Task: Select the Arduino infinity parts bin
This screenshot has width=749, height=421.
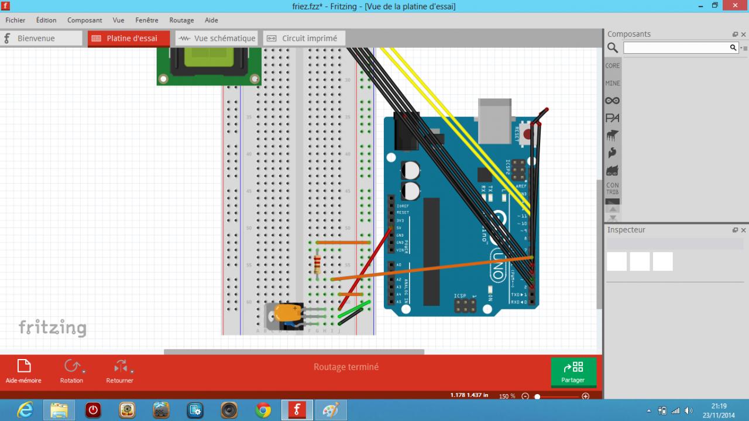Action: tap(613, 101)
